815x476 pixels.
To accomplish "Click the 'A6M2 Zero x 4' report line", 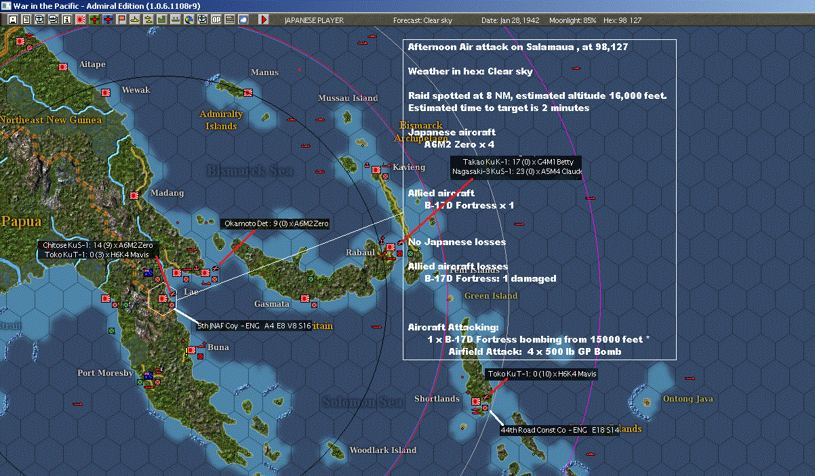I will tap(459, 144).
